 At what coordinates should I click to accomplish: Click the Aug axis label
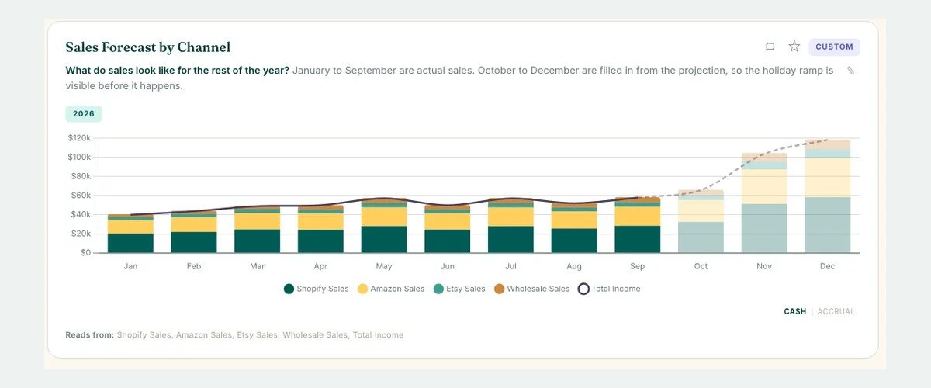(574, 266)
